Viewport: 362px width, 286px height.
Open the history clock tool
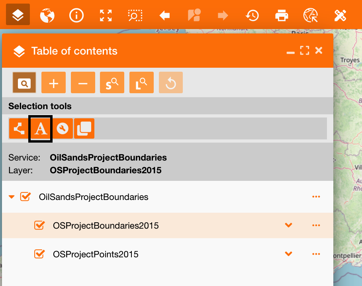tap(252, 16)
